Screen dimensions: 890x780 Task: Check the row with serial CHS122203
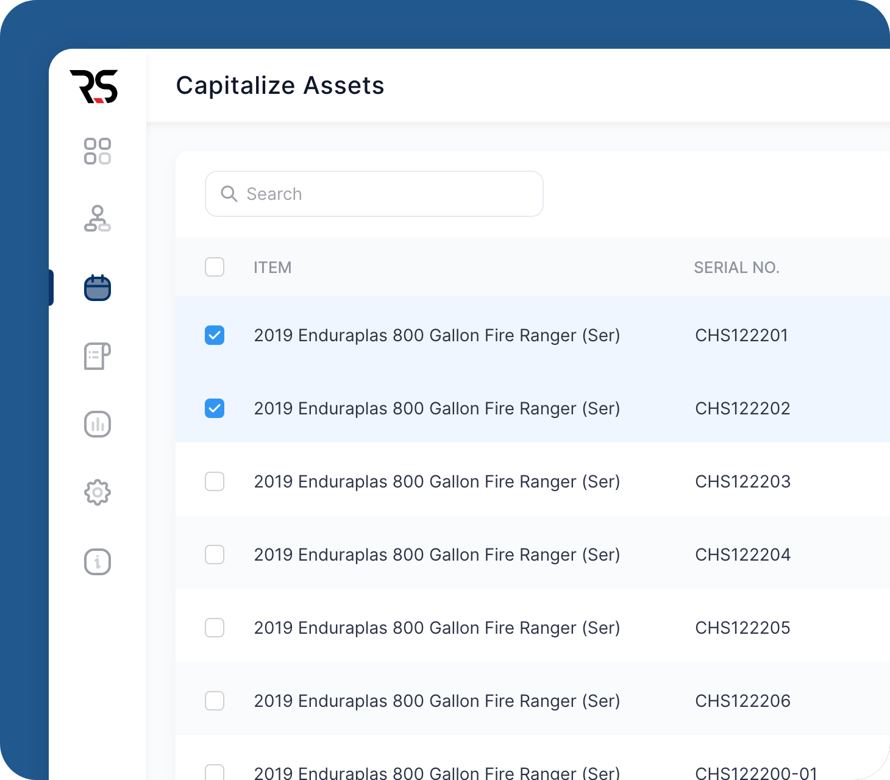coord(215,481)
